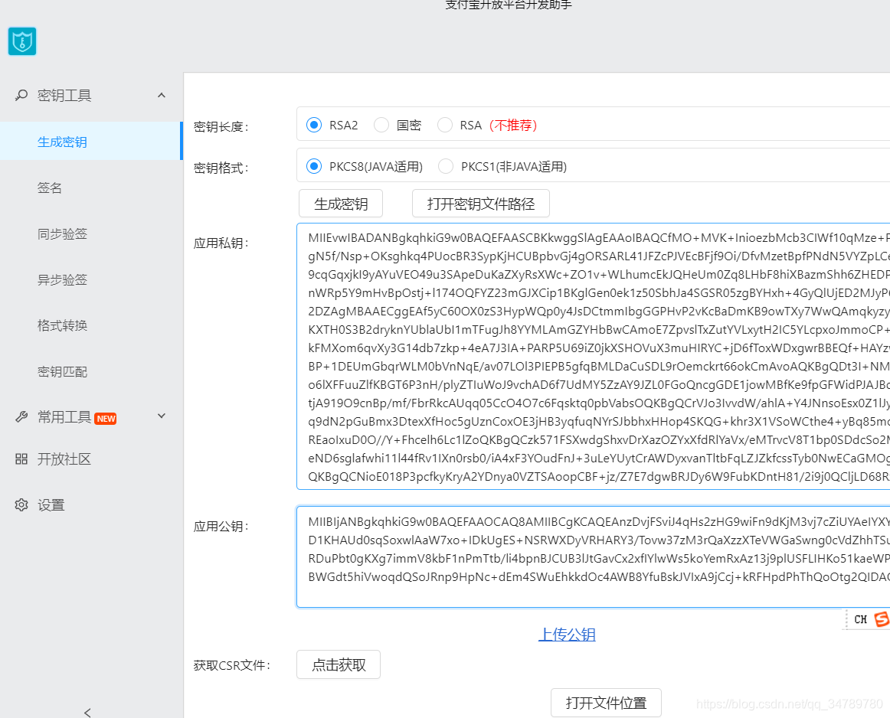The height and width of the screenshot is (718, 890).
Task: Open the 异步验签 sidebar item
Action: pyautogui.click(x=63, y=279)
